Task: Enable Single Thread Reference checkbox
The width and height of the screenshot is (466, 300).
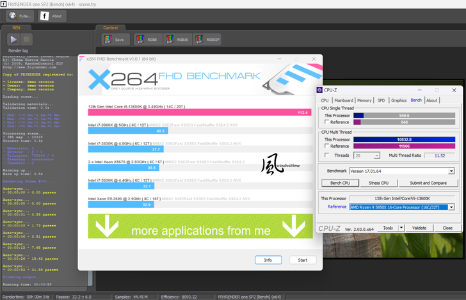Action: pos(327,122)
